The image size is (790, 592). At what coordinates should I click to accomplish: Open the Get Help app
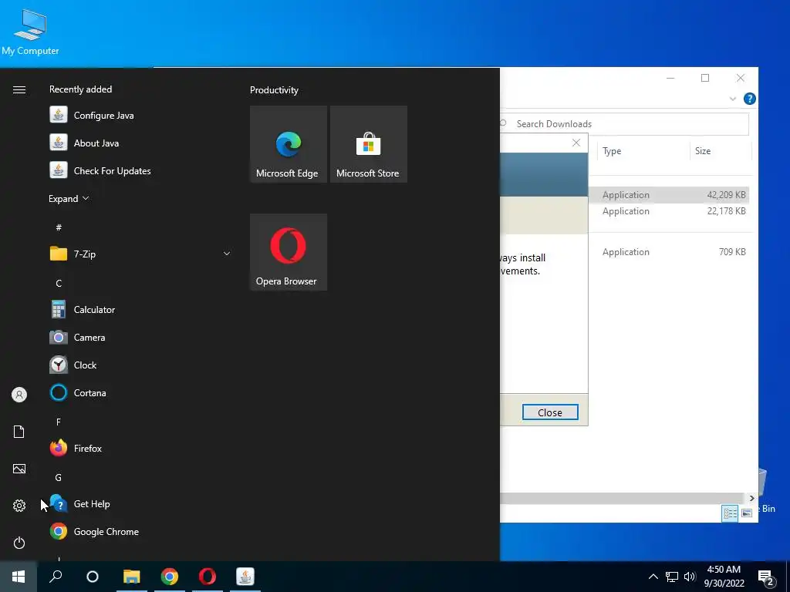tap(141, 503)
